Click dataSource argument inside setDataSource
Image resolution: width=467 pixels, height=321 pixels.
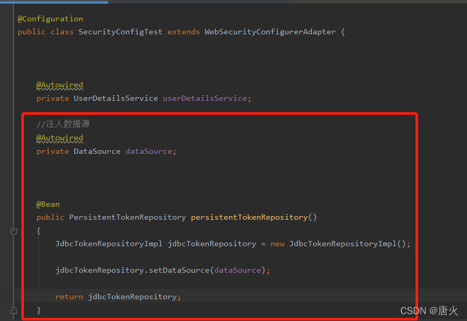pos(238,271)
